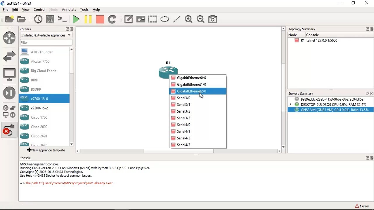Select BSDRP appliance

(44, 90)
